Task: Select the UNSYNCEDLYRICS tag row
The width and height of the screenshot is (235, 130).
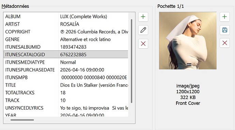Action: pos(66,108)
